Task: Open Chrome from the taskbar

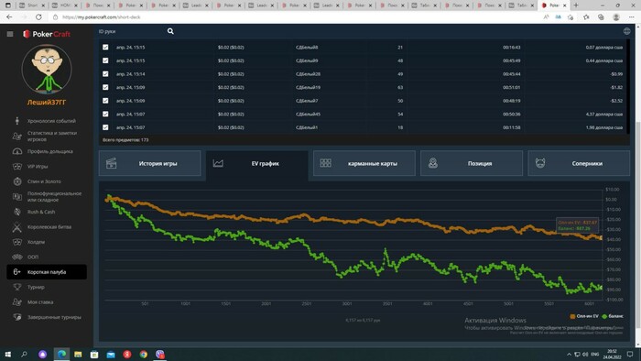Action: 143,354
